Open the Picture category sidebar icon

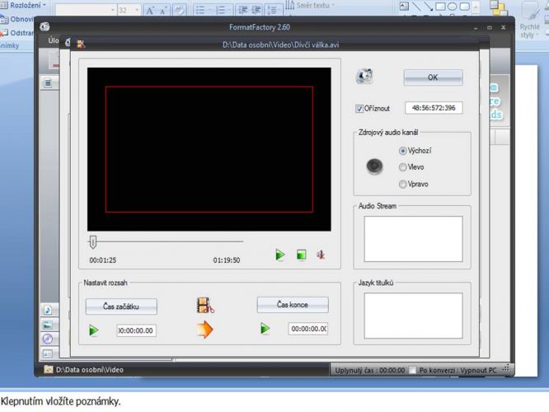pos(48,325)
